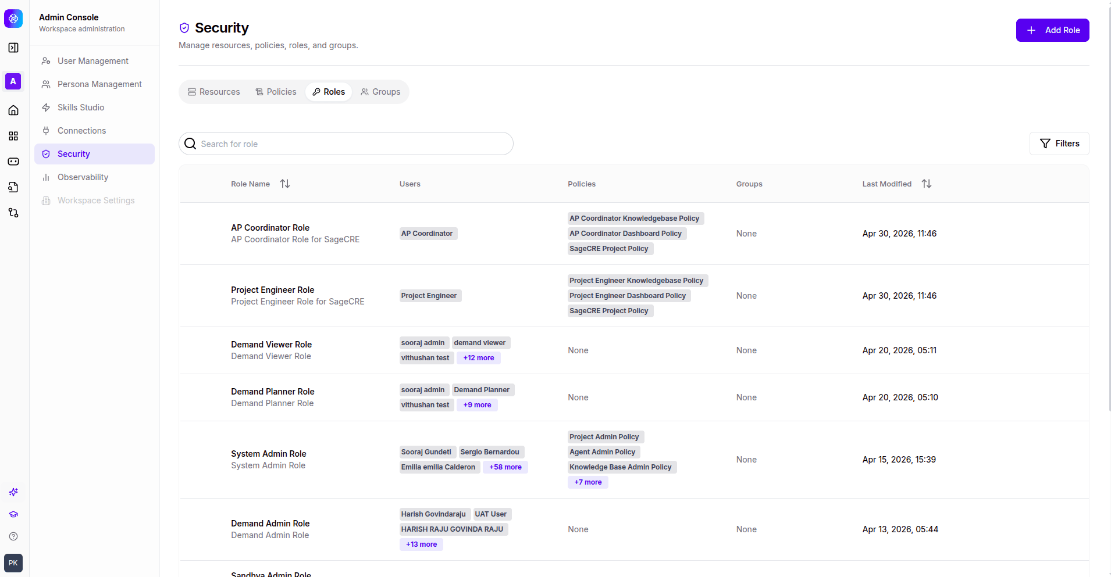
Task: Switch to the Groups tab
Action: [x=380, y=92]
